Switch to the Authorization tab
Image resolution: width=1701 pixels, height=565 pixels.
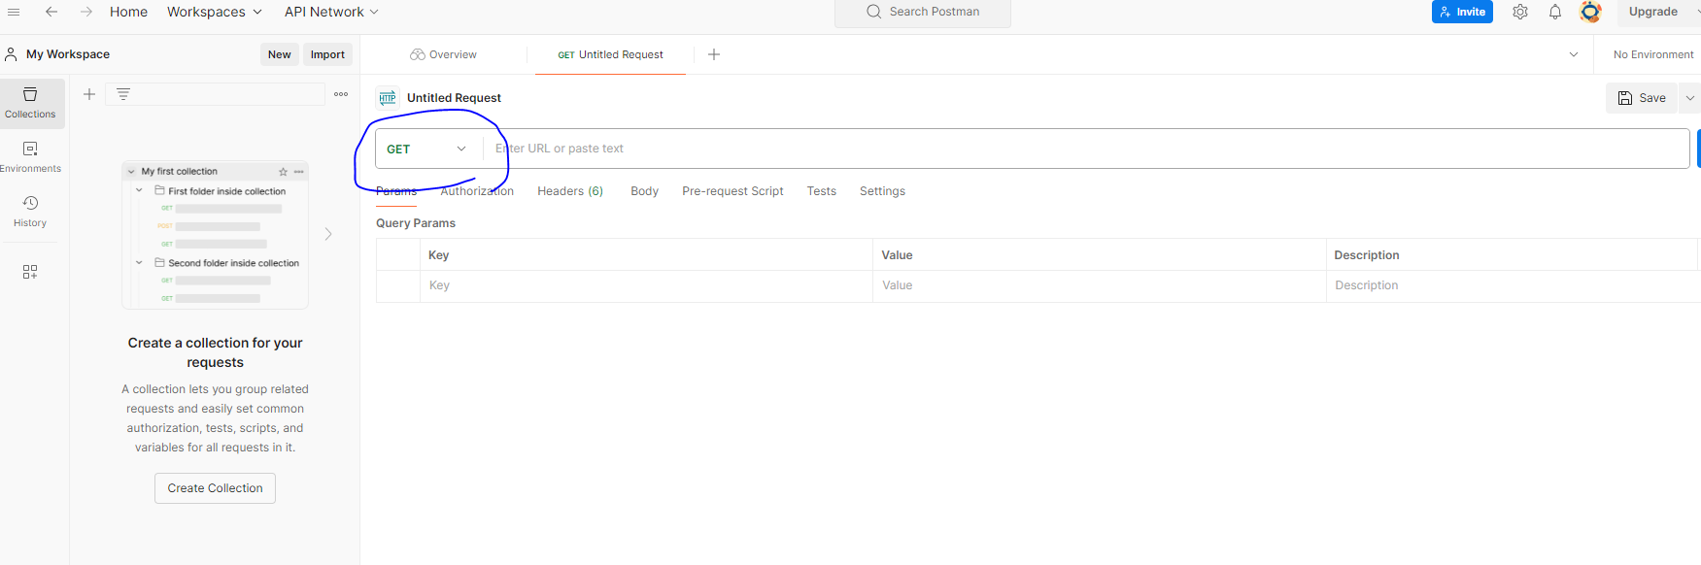[x=477, y=191]
